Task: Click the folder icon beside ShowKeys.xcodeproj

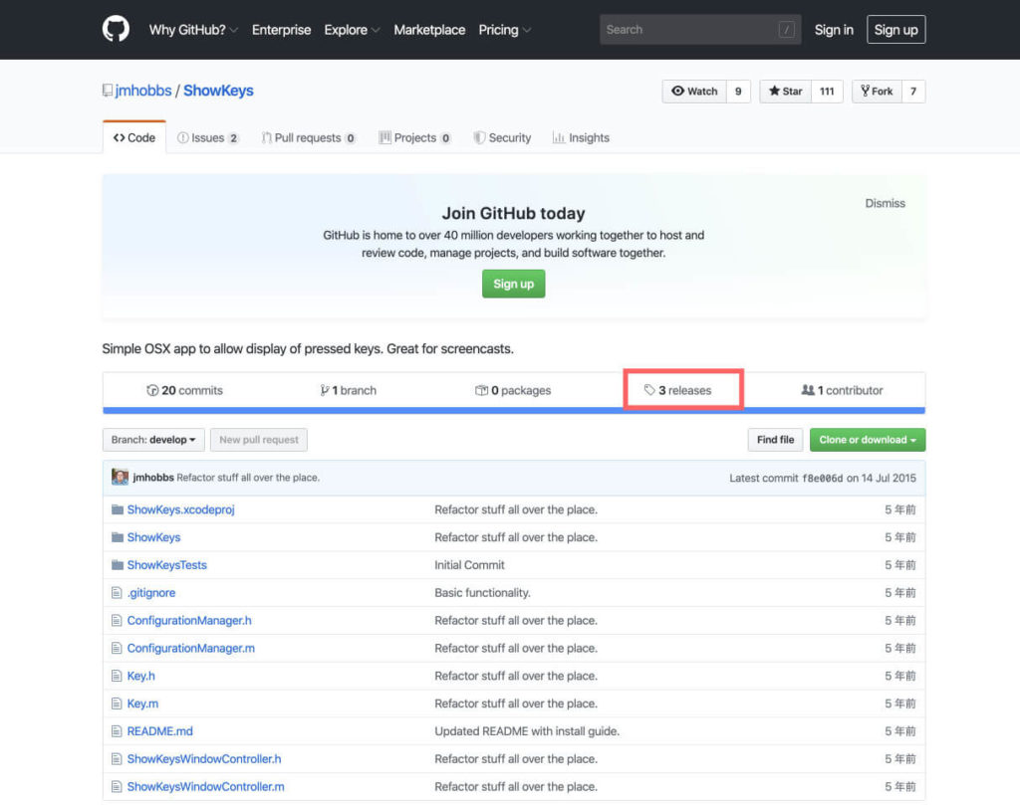Action: point(118,509)
